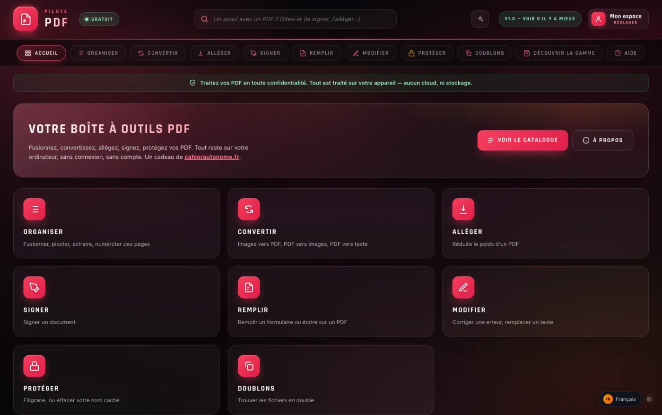Click the search magnifier icon
Image resolution: width=662 pixels, height=415 pixels.
point(205,19)
